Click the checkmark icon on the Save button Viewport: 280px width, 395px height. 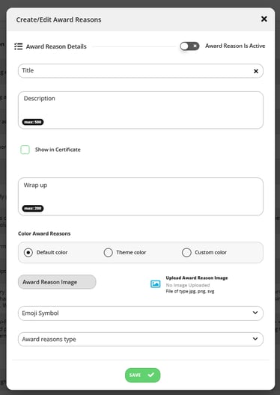(151, 375)
